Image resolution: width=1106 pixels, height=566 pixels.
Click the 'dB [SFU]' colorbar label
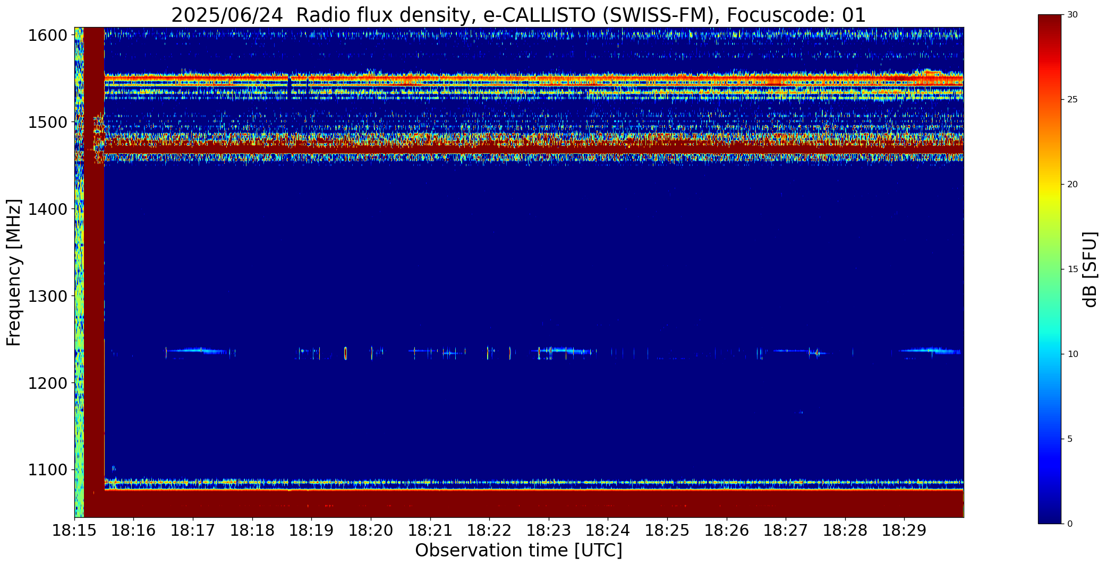pyautogui.click(x=1090, y=269)
